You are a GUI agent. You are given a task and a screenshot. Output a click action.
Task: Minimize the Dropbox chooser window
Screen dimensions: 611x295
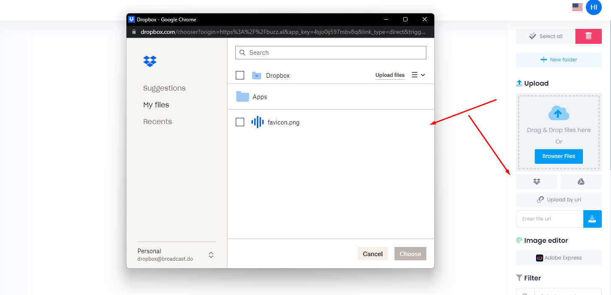[386, 19]
